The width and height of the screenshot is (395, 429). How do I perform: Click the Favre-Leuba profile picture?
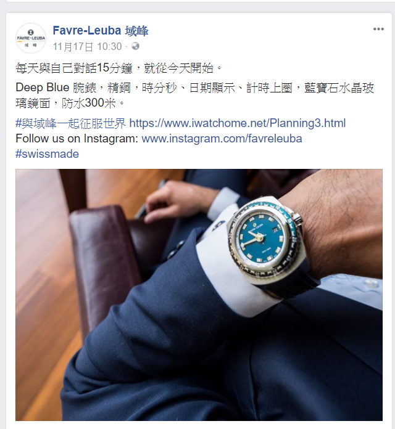pyautogui.click(x=31, y=38)
